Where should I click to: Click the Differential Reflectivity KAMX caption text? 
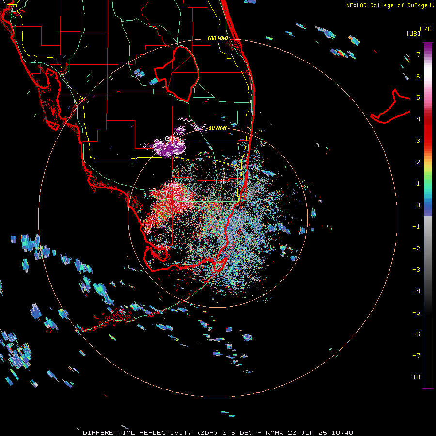[218, 433]
